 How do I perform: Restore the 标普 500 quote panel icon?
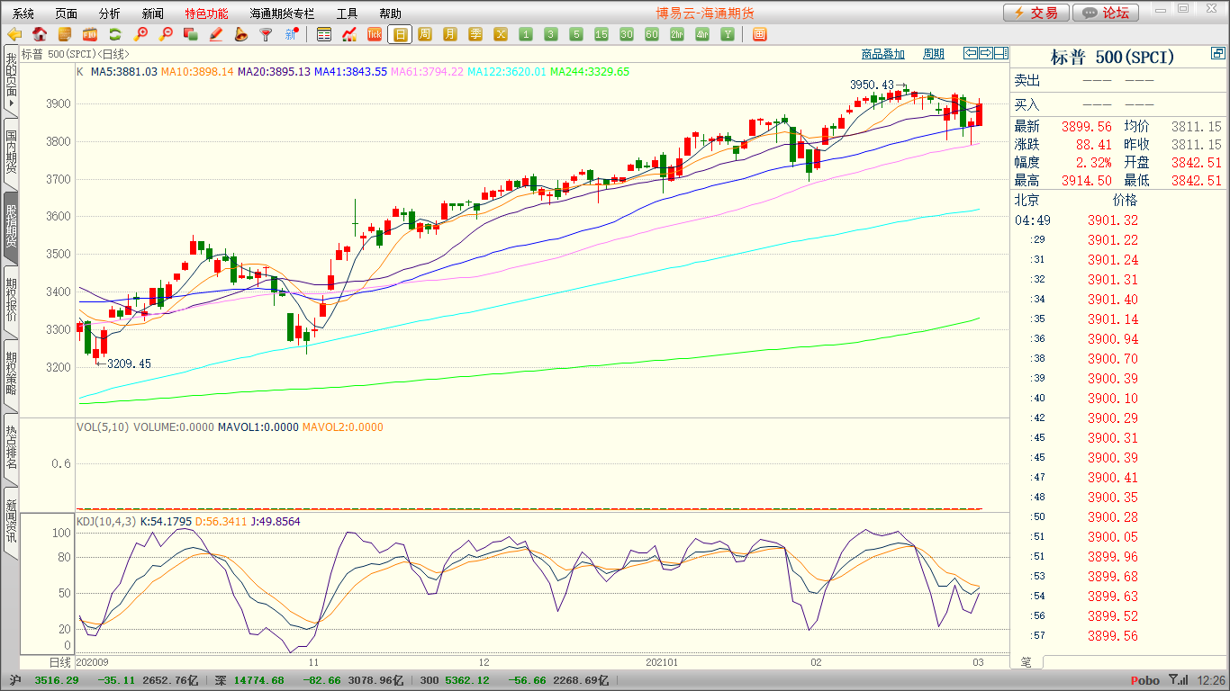[x=1217, y=55]
